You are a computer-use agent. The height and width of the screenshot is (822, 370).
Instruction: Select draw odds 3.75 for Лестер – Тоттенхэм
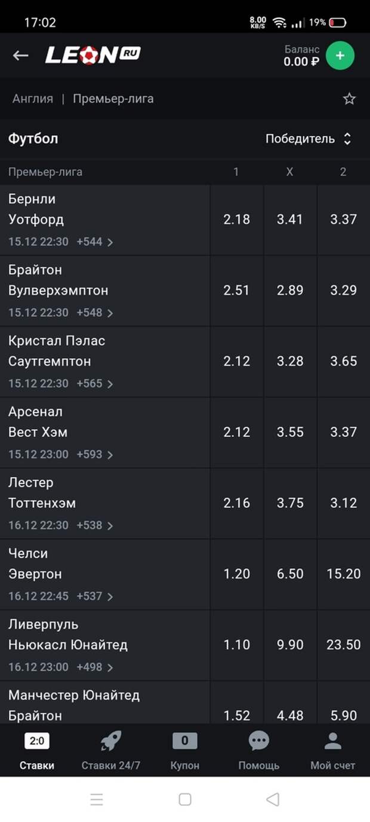[x=290, y=503]
